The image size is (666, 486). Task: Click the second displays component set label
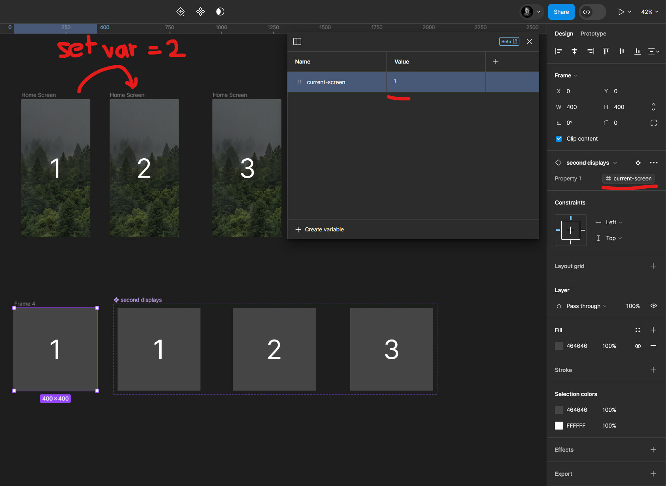(138, 300)
